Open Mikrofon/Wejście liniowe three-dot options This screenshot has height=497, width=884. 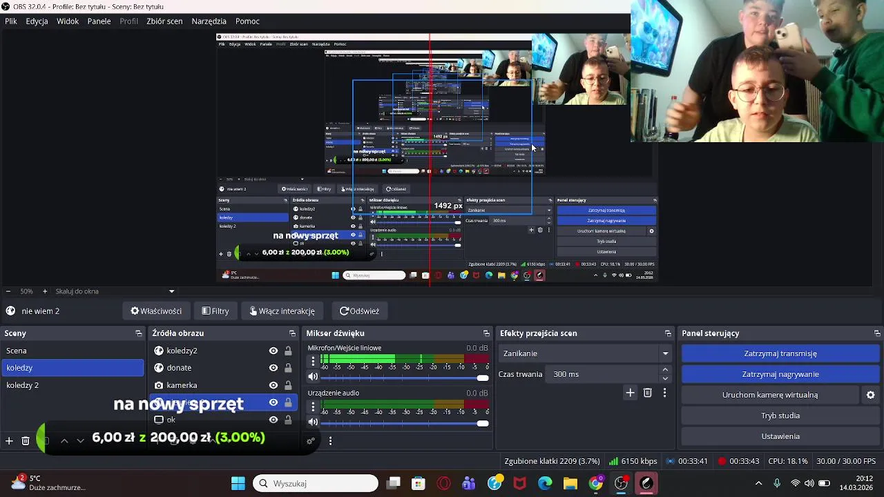313,361
